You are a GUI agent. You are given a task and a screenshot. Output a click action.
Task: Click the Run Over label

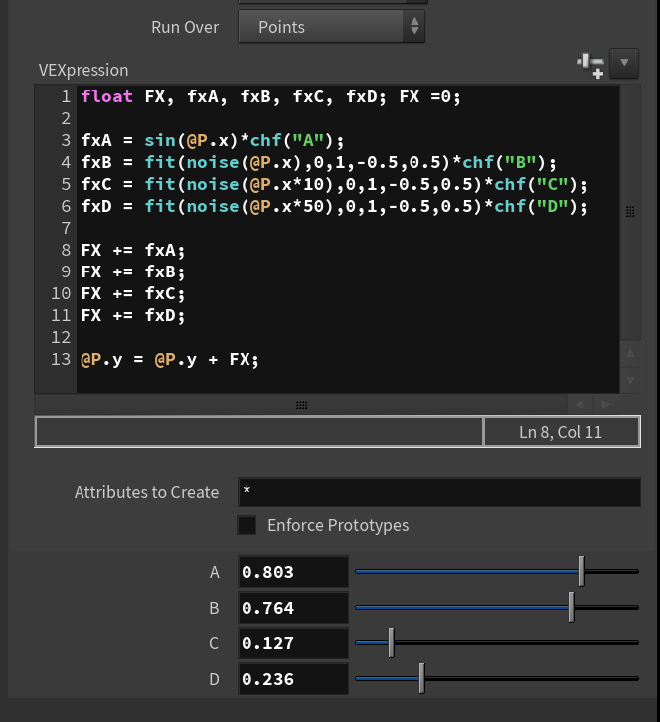pos(185,27)
